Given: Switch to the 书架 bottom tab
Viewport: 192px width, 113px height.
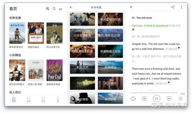Looking at the screenshot, I should [x=43, y=99].
